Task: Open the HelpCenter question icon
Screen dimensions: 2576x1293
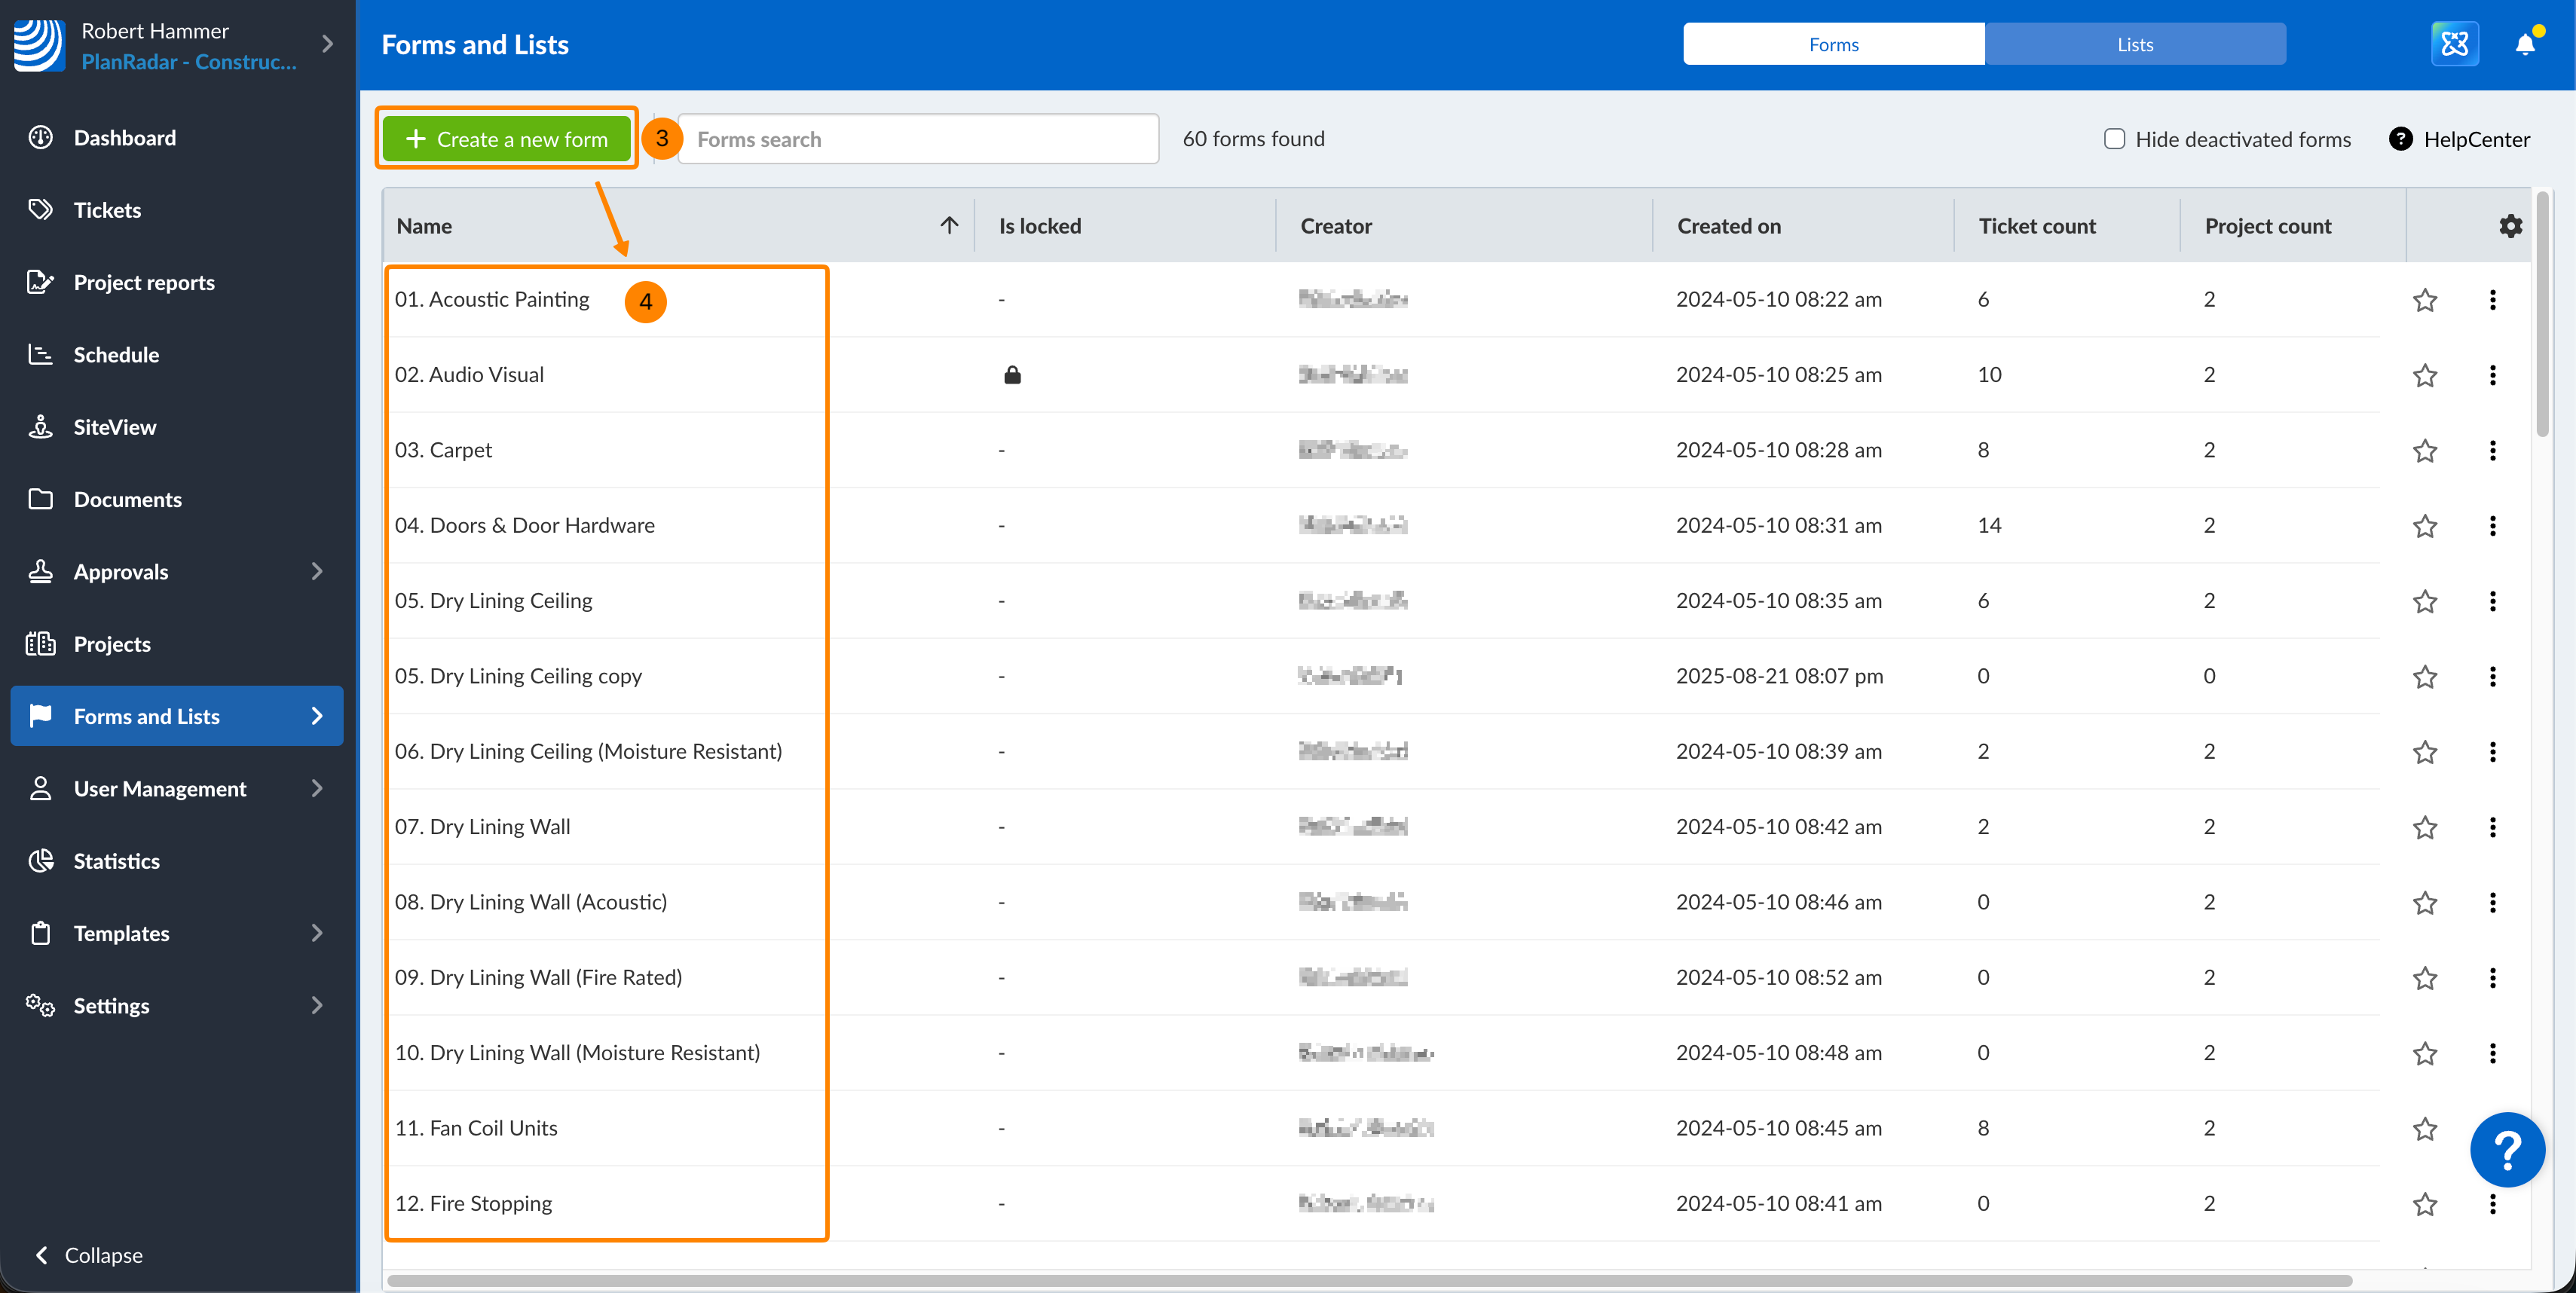Action: click(2400, 139)
